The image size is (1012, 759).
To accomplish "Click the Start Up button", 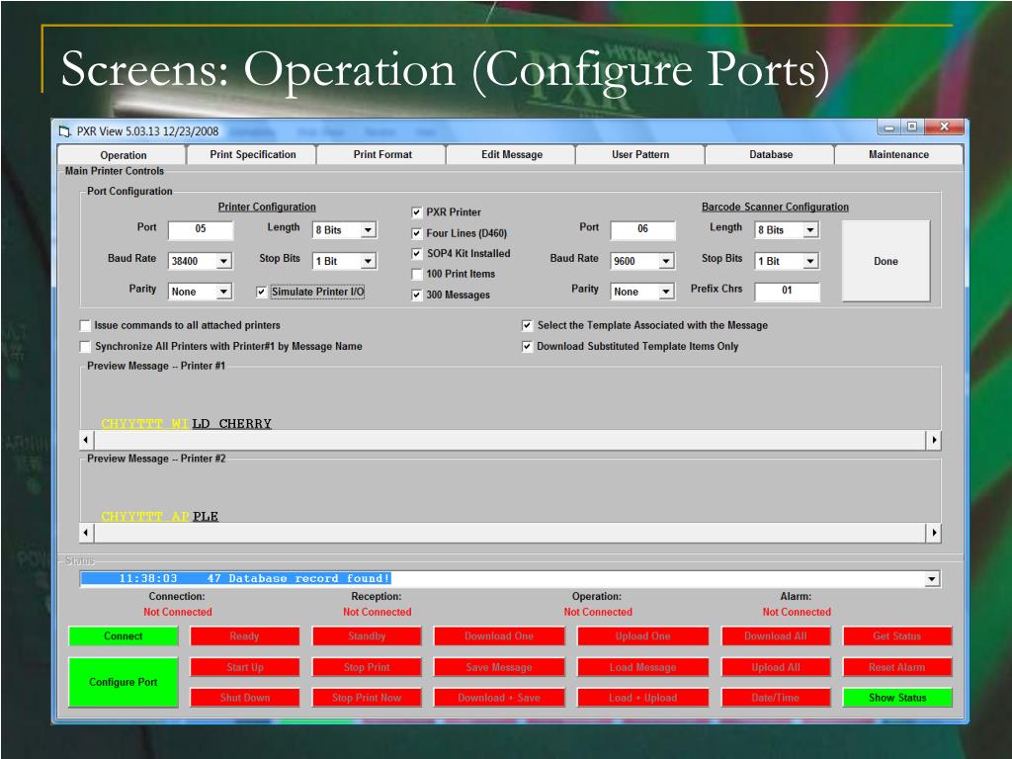I will (245, 667).
